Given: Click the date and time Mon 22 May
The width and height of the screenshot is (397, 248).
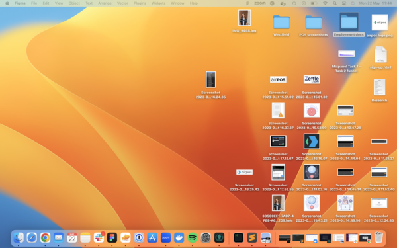Looking at the screenshot, I should pyautogui.click(x=375, y=3).
